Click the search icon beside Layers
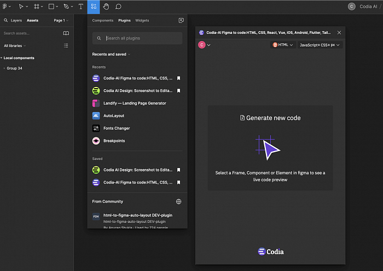Image resolution: width=383 pixels, height=271 pixels. tap(5, 20)
